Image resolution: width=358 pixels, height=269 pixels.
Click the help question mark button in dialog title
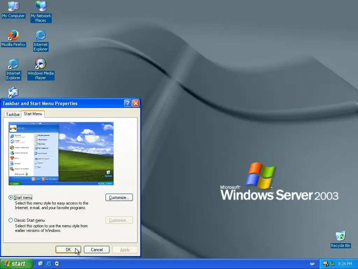[x=127, y=103]
